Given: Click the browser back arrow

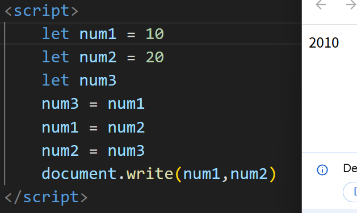Looking at the screenshot, I should (321, 5).
